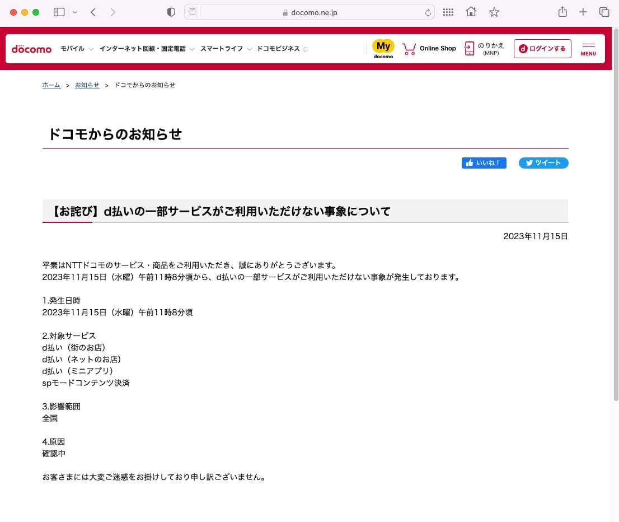
Task: Click the Twitter ツイート button
Action: click(543, 163)
